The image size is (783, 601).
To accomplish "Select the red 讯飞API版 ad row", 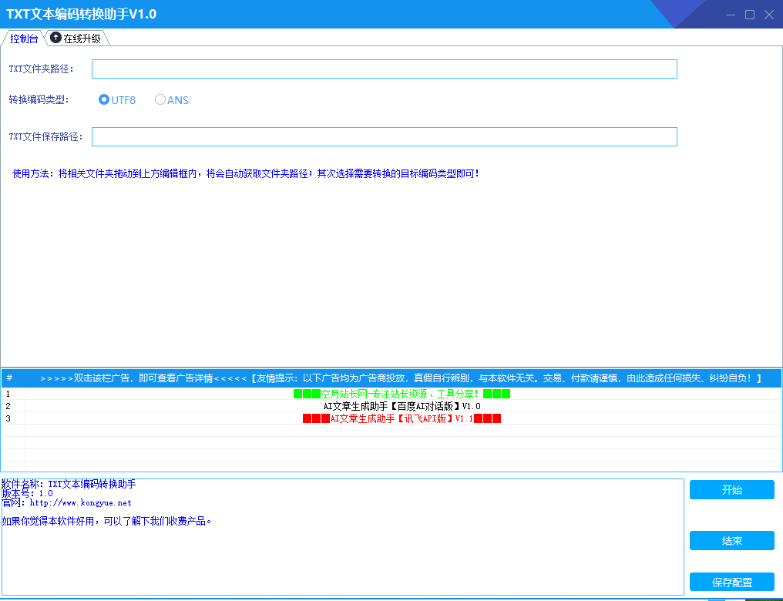I will coord(391,418).
